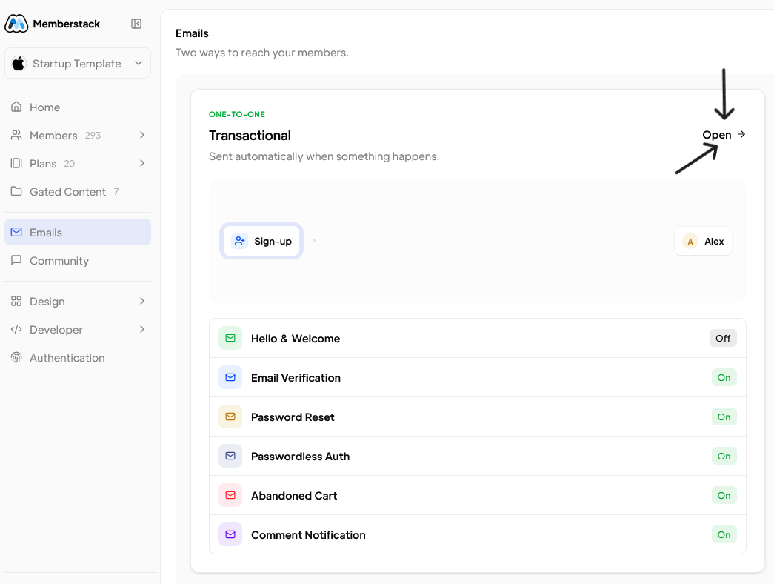The width and height of the screenshot is (774, 584).
Task: Click the orange Password Reset mail icon
Action: tap(230, 417)
